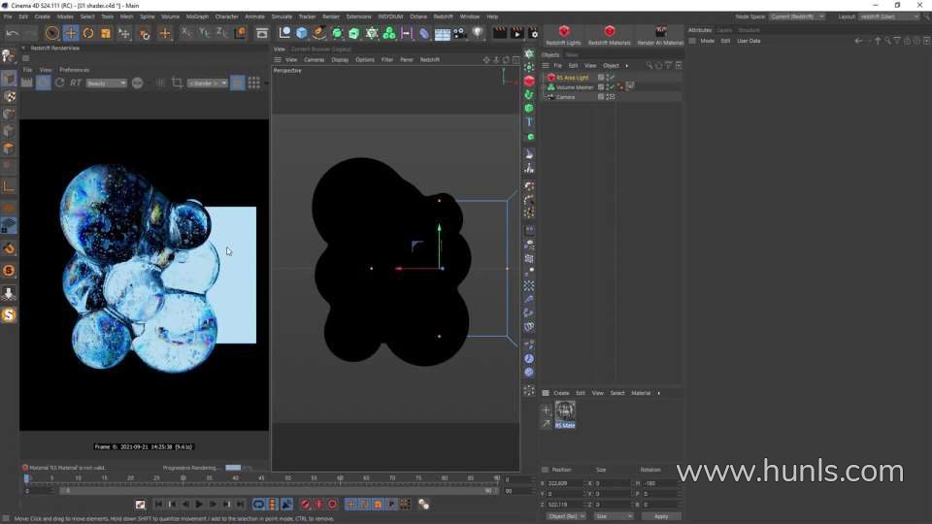Click the X position input field
Viewport: 932px width, 524px height.
tap(566, 482)
